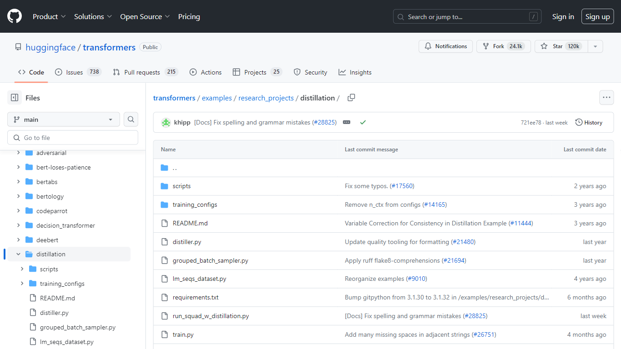The width and height of the screenshot is (621, 349).
Task: Click the repository book icon beside huggingface
Action: pyautogui.click(x=18, y=47)
